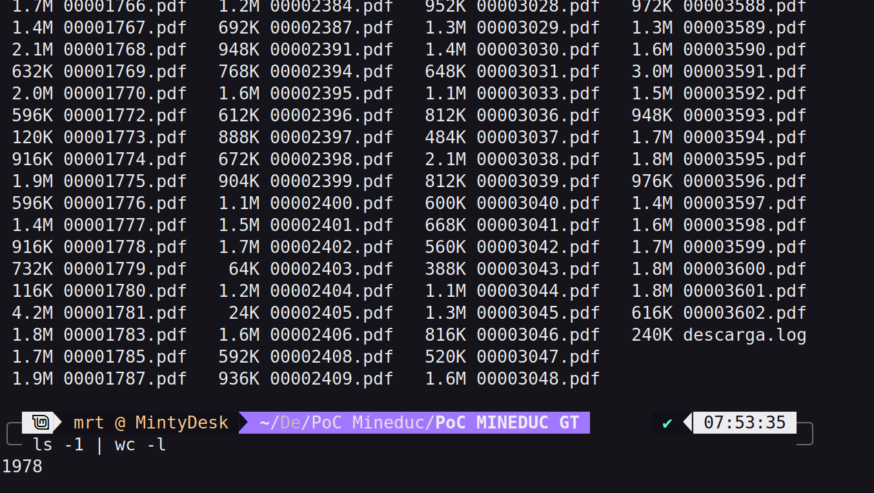Select the PoC MINEDUC GT path segment
Viewport: 874px width, 493px height.
pyautogui.click(x=507, y=423)
